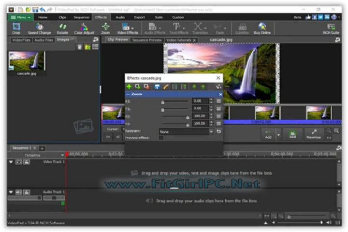
Task: Click the Rotate tool icon
Action: pos(62,28)
